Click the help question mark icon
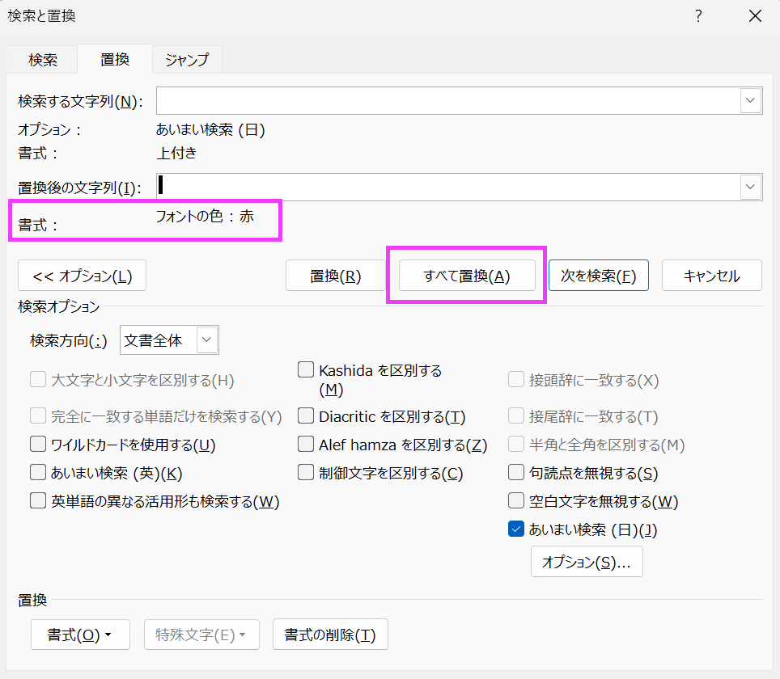Image resolution: width=780 pixels, height=679 pixels. (698, 16)
